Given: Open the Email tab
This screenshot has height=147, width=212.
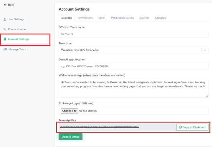Looking at the screenshot, I should click(x=102, y=18).
